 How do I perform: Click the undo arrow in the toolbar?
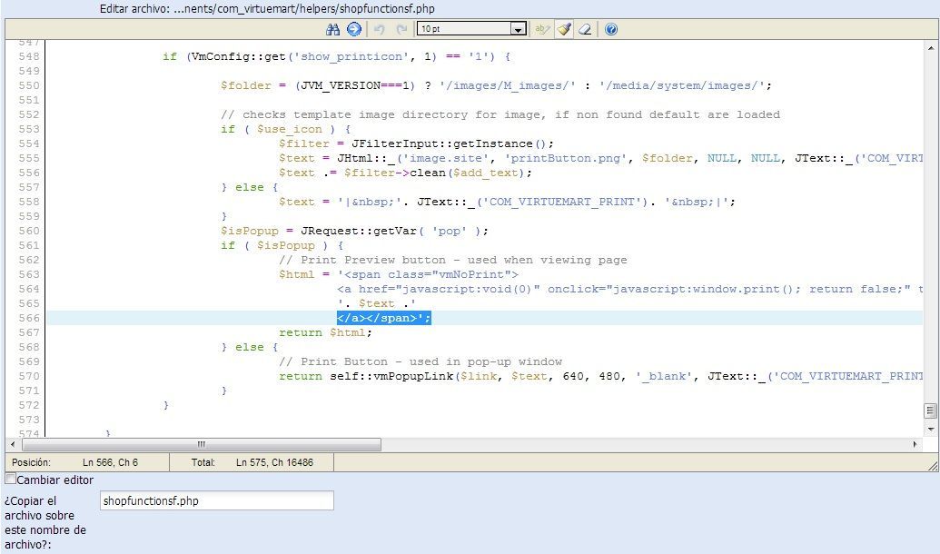tap(379, 29)
